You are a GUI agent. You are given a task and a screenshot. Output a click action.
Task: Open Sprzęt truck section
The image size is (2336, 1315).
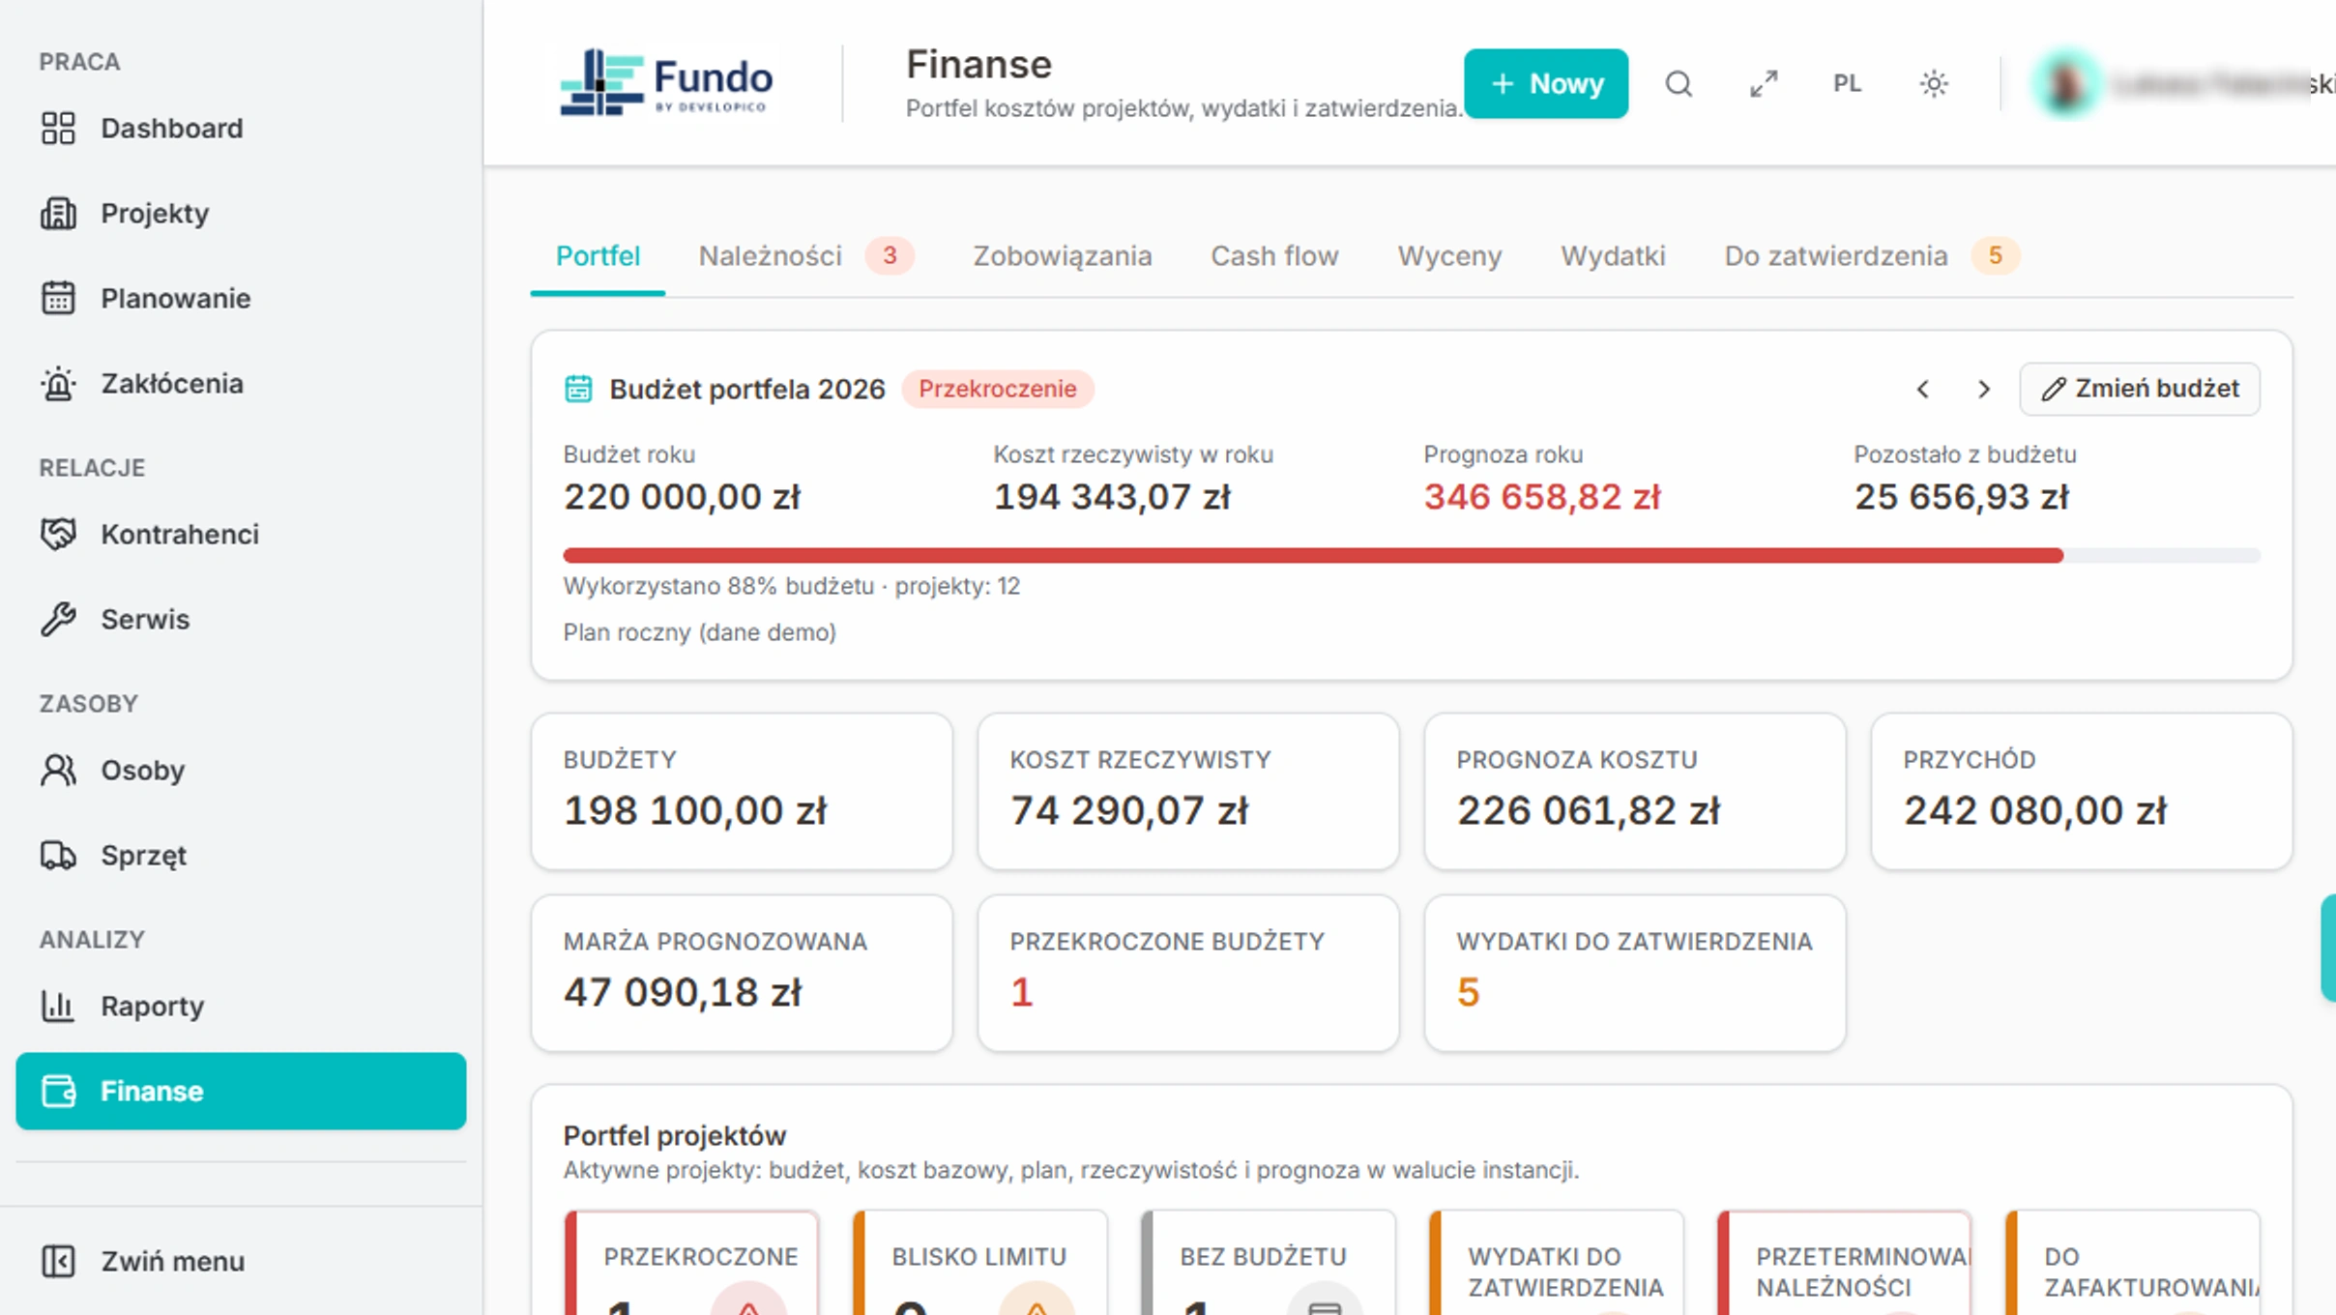pyautogui.click(x=240, y=856)
